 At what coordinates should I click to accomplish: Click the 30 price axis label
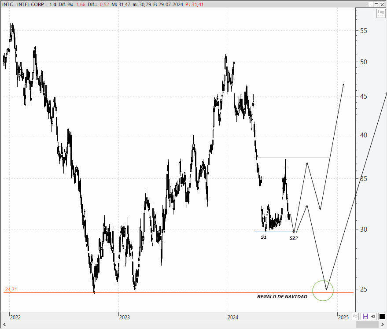click(x=364, y=229)
